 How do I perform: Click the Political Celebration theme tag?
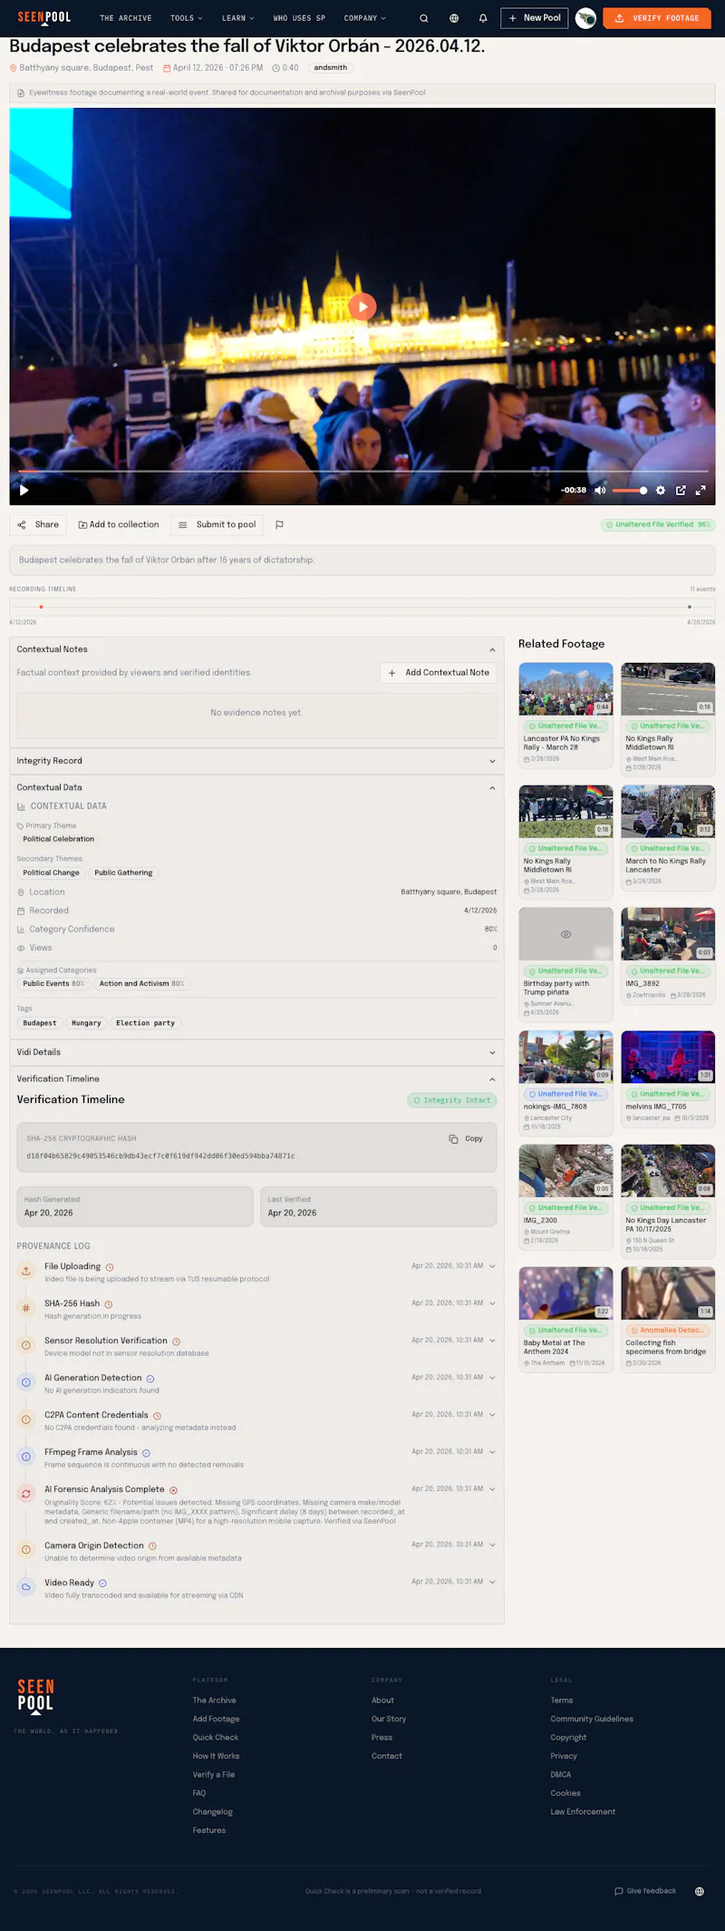coord(59,840)
